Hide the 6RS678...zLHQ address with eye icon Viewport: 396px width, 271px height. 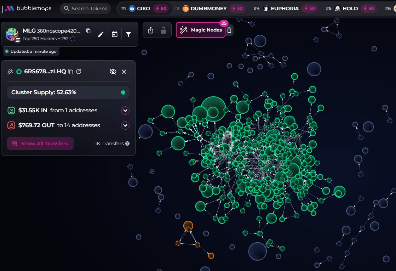tap(113, 72)
